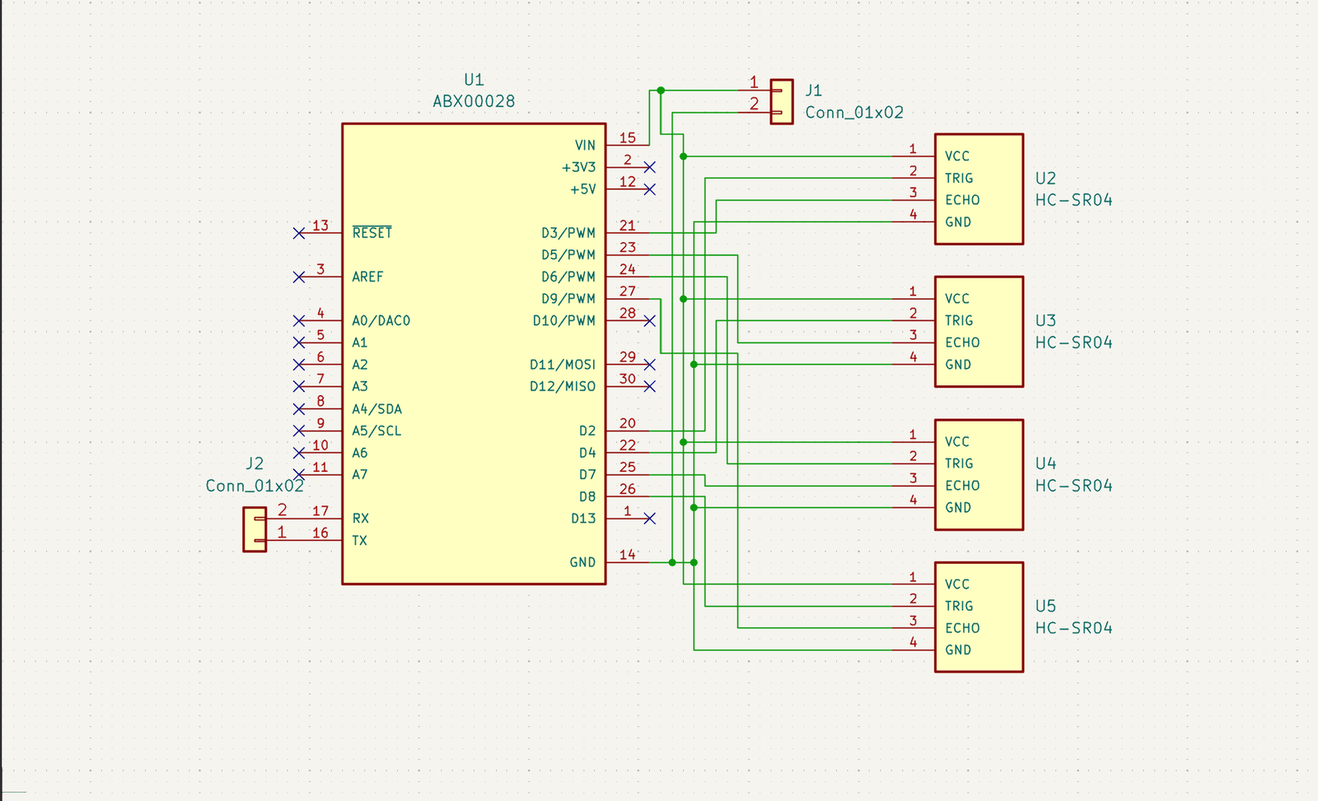The image size is (1318, 801).
Task: Click the junction dot near J1 pin 1
Action: pos(661,91)
